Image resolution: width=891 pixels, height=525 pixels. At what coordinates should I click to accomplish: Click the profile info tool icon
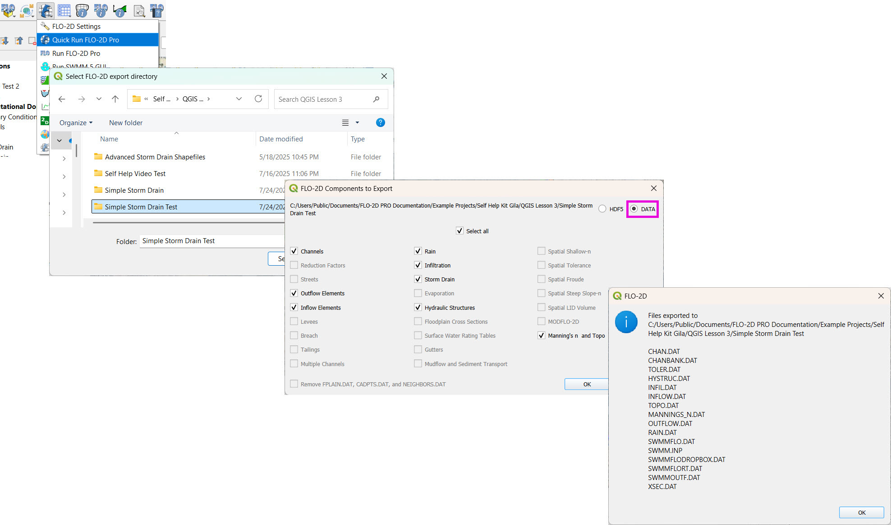119,10
